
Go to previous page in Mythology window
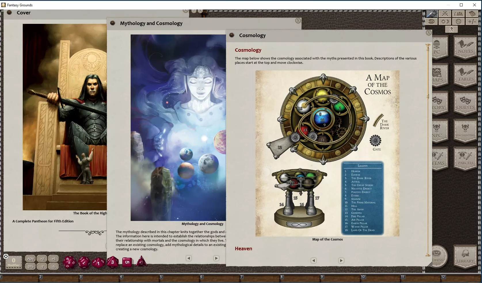point(189,258)
